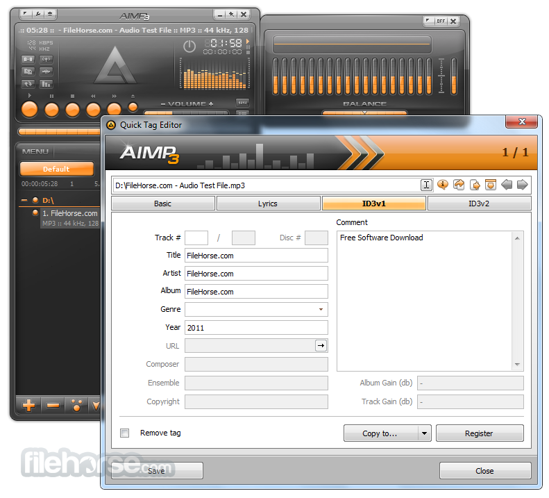Click the Comment scrollbar up arrow
549x498 pixels.
point(518,238)
